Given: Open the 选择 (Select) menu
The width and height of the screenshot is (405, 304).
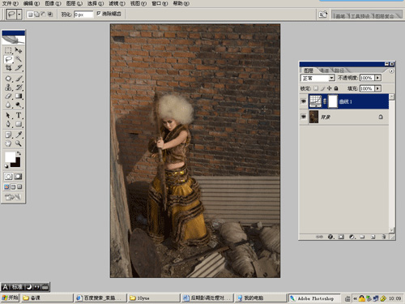Looking at the screenshot, I should coord(96,3).
